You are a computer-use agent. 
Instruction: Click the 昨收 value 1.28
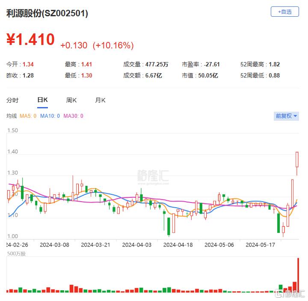click(28, 75)
